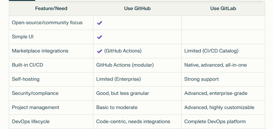Click Advanced, highly customizable cell
The height and width of the screenshot is (129, 273).
click(223, 107)
